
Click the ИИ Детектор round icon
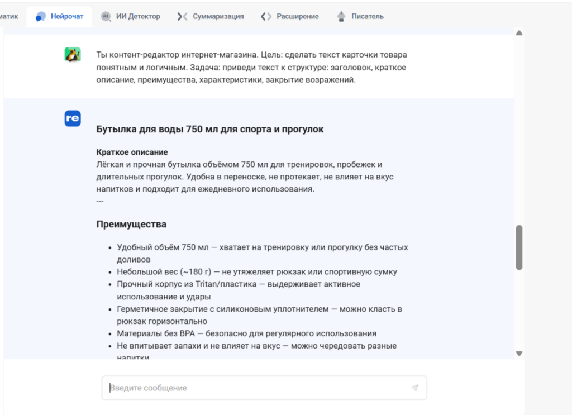[106, 17]
